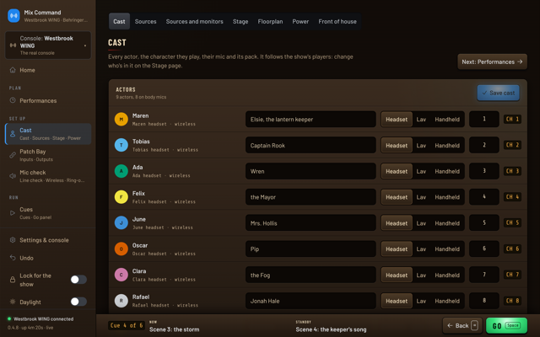Screen dimensions: 540x337
Task: Switch to Sources and monitors tab
Action: (195, 21)
